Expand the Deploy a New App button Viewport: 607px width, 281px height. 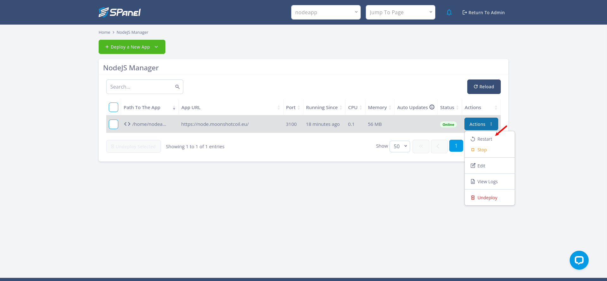tap(132, 47)
